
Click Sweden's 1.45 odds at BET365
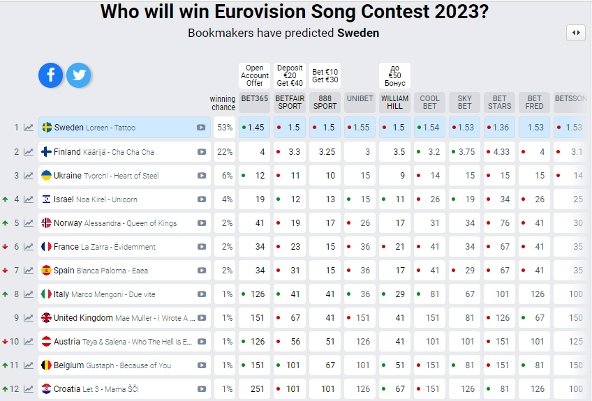[256, 128]
